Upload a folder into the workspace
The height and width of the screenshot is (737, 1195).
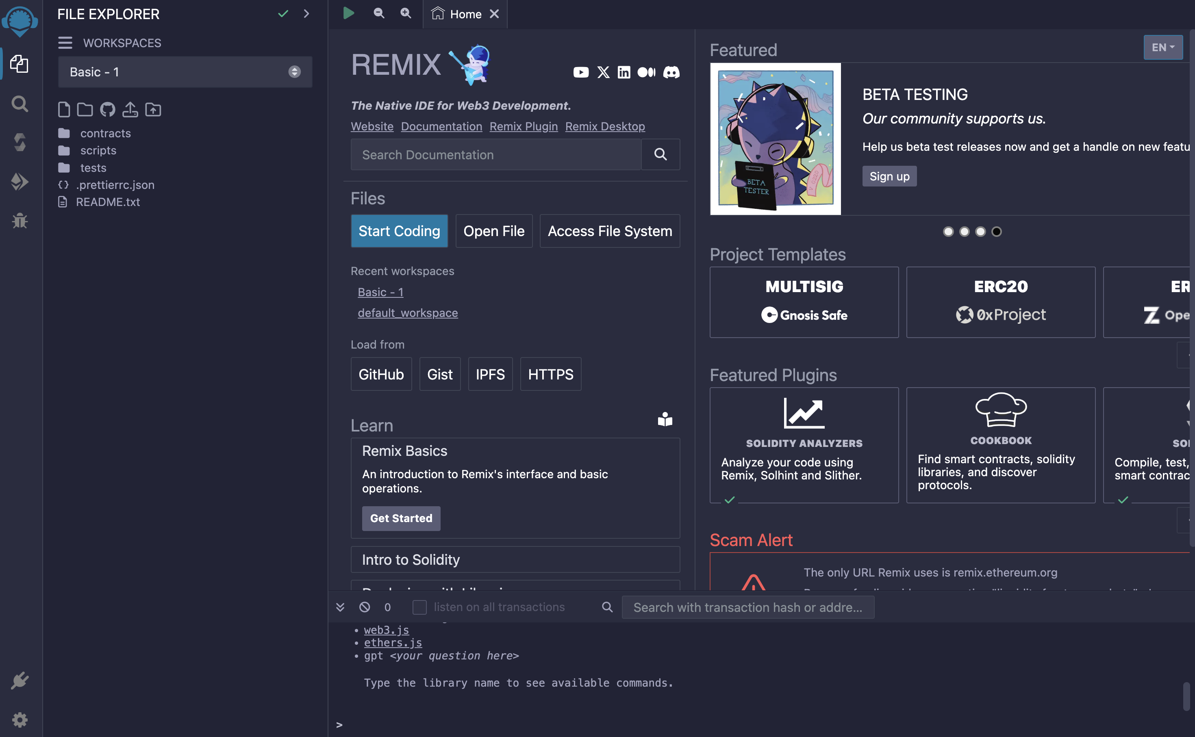point(153,110)
